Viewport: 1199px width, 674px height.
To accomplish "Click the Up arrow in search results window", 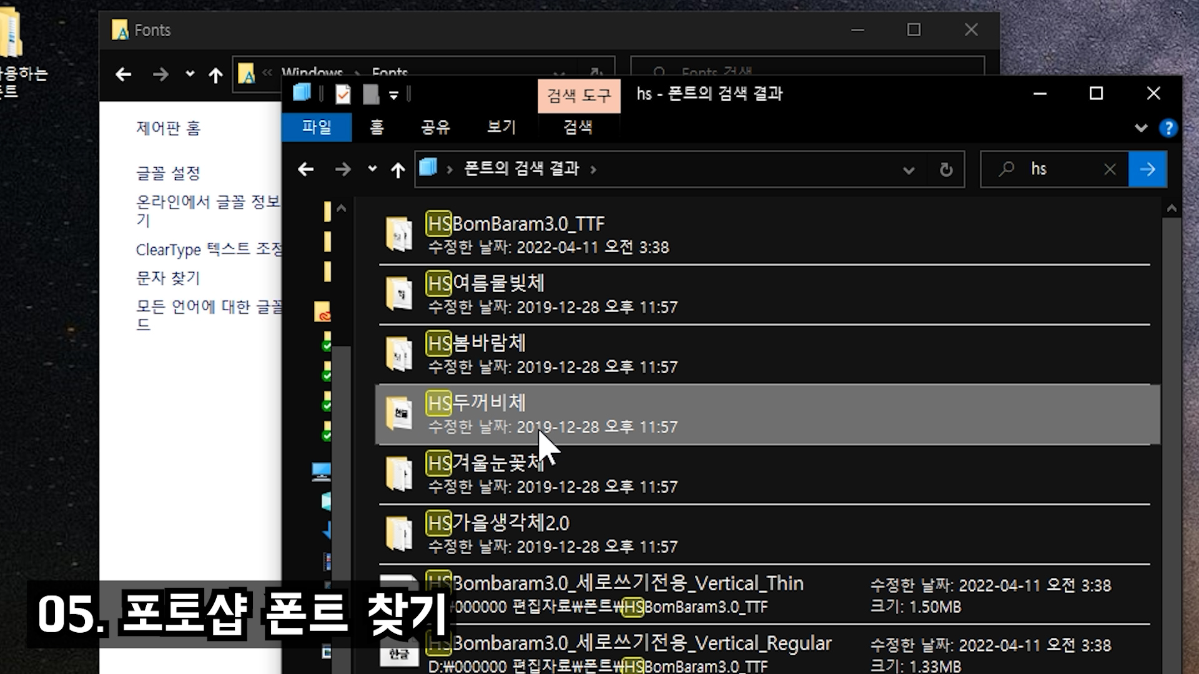I will point(398,170).
